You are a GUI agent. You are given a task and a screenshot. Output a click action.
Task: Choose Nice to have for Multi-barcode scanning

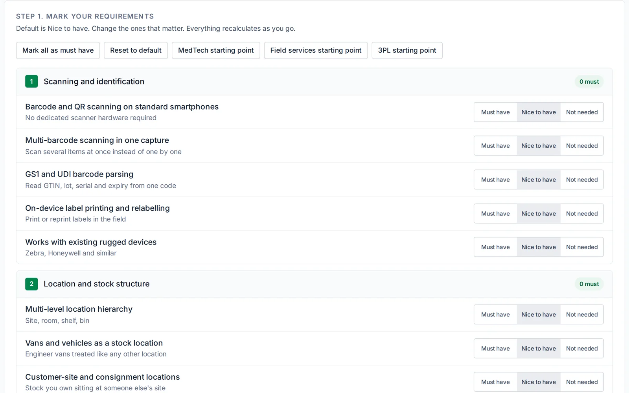click(x=539, y=146)
